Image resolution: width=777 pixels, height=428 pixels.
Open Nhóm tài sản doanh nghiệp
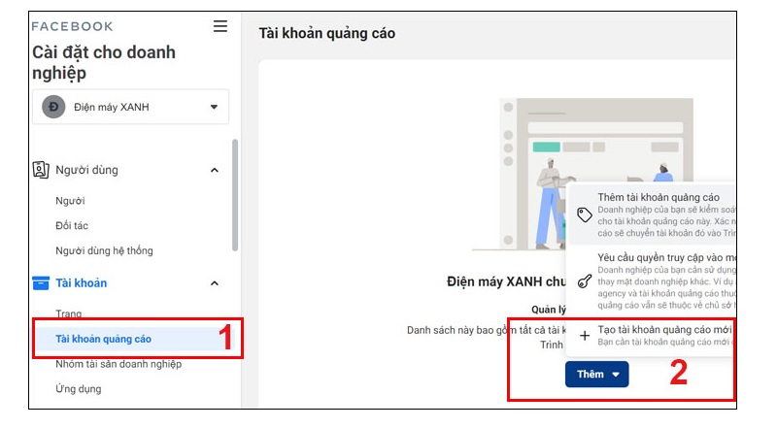118,364
